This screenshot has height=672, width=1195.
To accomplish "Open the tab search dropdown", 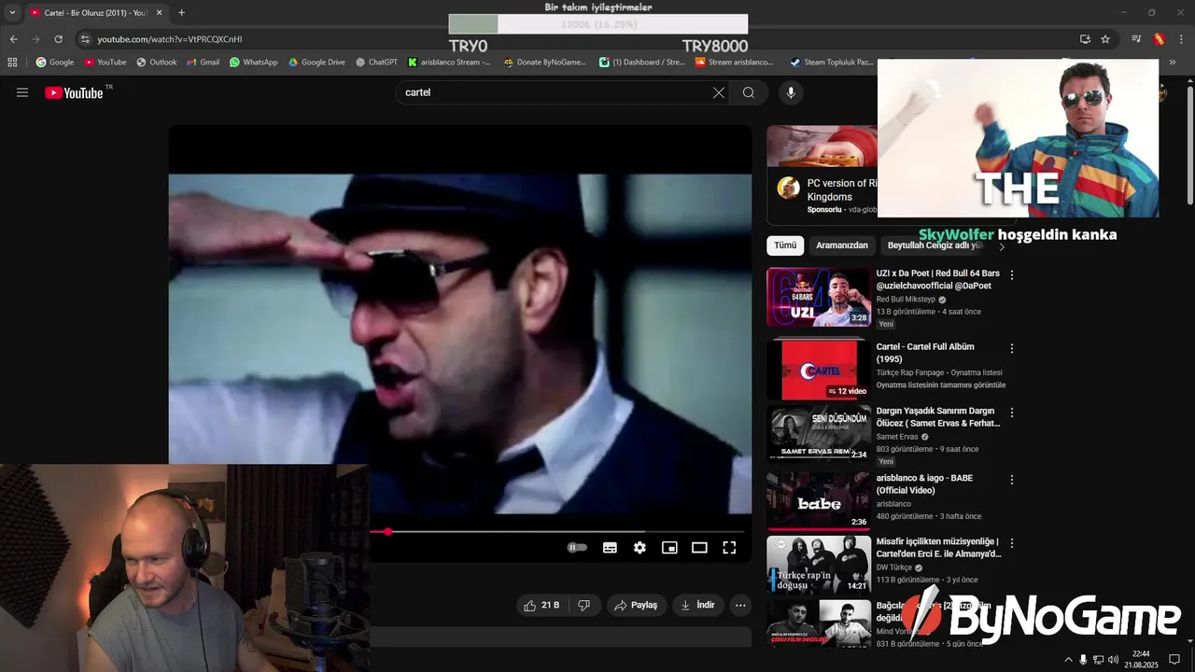I will [12, 13].
